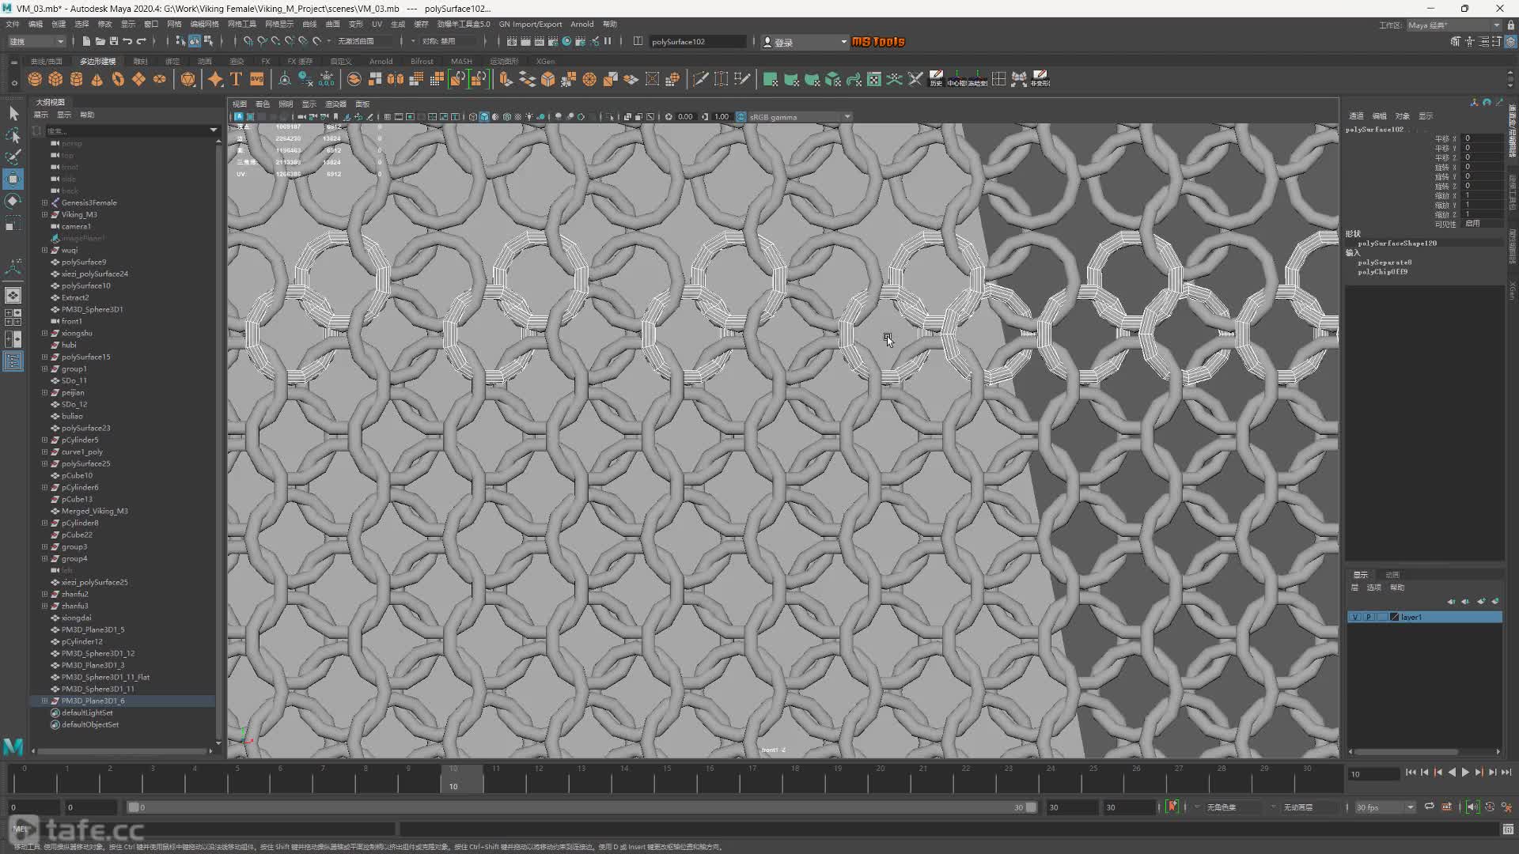Screen dimensions: 1519x854
Task: Expand the Genesis3Female node
Action: [x=44, y=202]
